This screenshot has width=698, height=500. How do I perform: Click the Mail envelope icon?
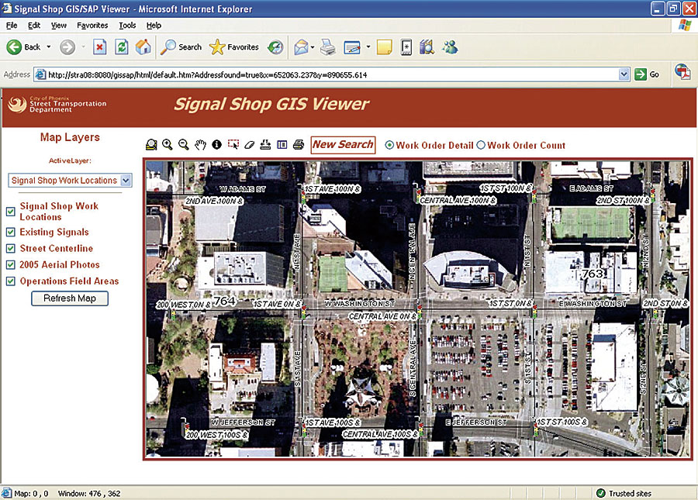(302, 47)
